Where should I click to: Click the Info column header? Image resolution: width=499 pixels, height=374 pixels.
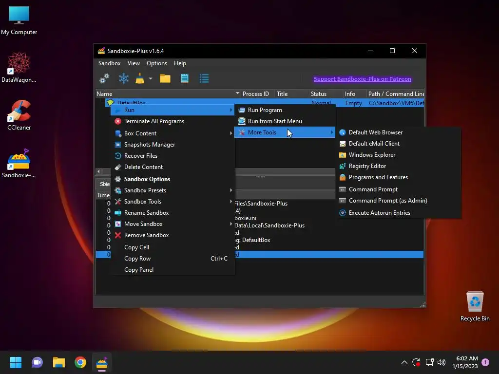pos(354,94)
